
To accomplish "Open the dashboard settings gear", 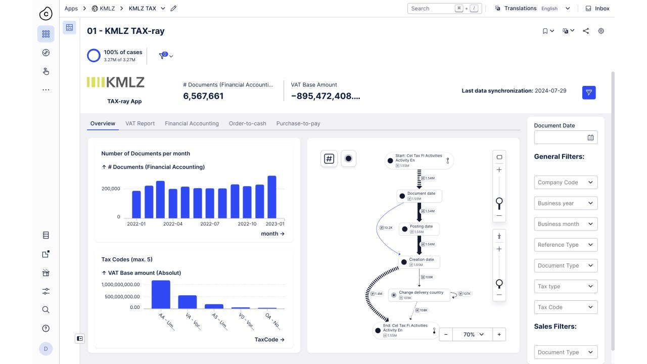I will 601,31.
